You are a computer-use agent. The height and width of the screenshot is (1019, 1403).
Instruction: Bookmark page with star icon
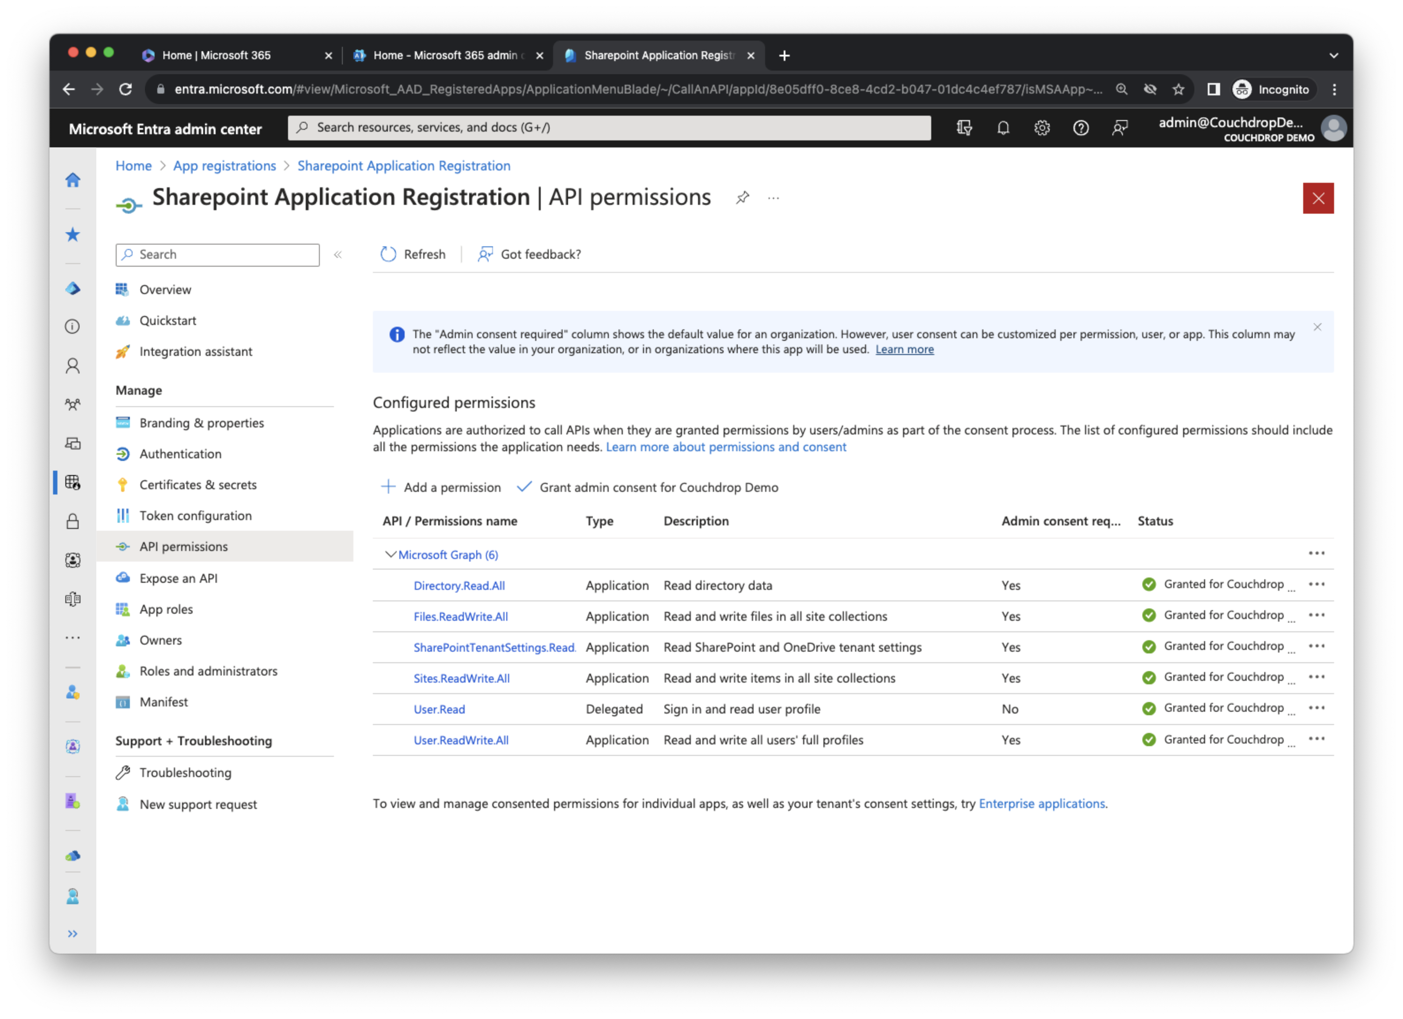point(1179,89)
